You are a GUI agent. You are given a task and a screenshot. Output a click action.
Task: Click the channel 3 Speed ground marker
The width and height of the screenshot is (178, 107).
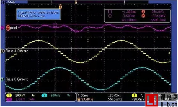tap(2, 28)
